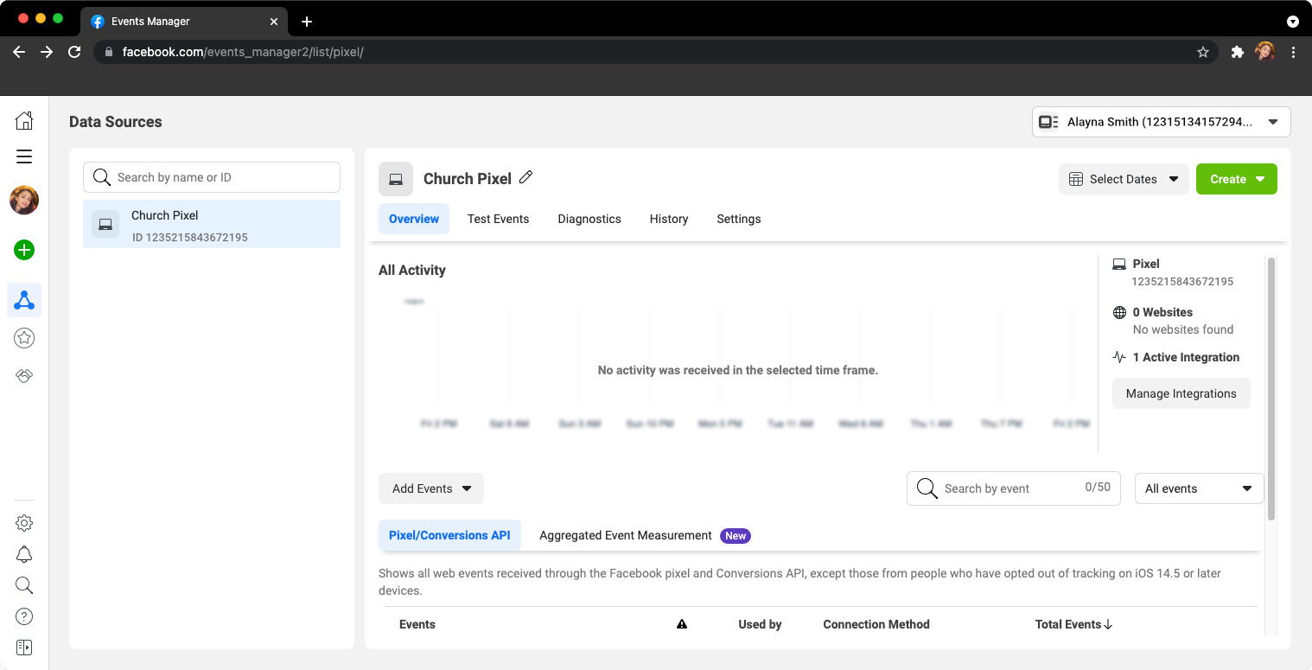The width and height of the screenshot is (1312, 670).
Task: Click the laptop icon beside Church Pixel title
Action: (x=396, y=179)
